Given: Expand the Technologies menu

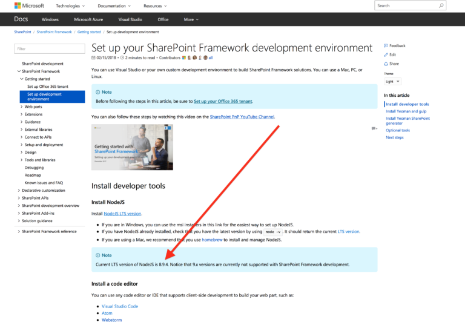Looking at the screenshot, I should [x=70, y=6].
